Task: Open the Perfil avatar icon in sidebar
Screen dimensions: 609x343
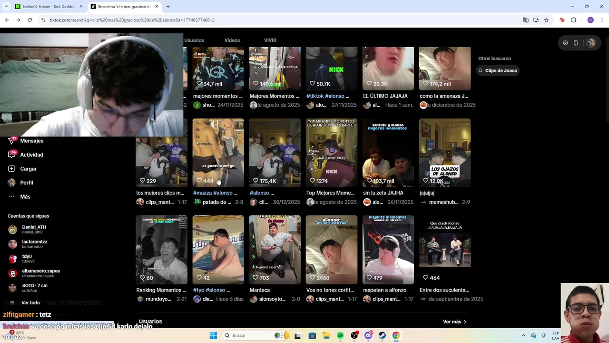Action: point(11,182)
